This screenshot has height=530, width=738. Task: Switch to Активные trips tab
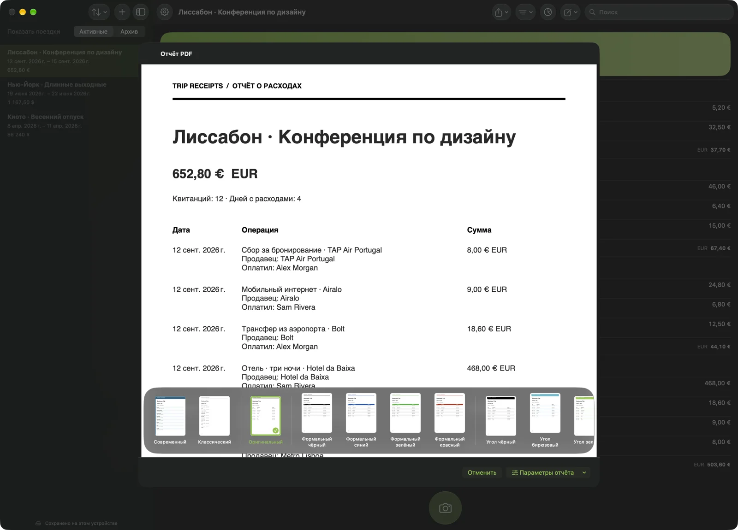(93, 31)
